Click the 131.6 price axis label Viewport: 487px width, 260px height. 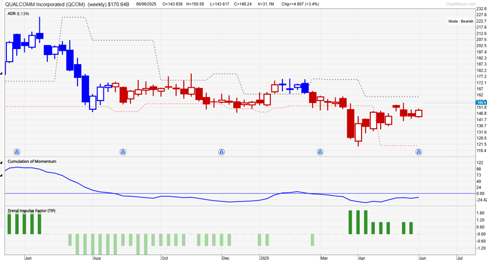coord(481,132)
